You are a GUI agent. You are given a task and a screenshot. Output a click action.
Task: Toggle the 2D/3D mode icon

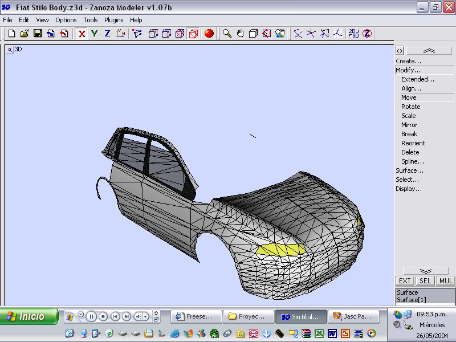pyautogui.click(x=353, y=34)
